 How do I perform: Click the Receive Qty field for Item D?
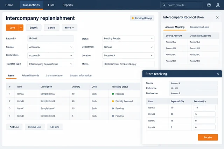(204, 127)
